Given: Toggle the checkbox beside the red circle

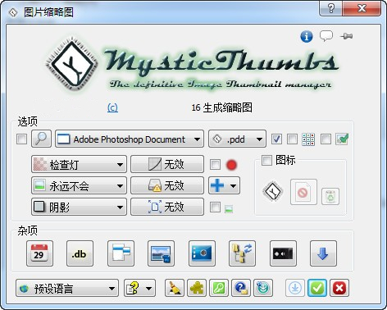Looking at the screenshot, I should click(215, 165).
